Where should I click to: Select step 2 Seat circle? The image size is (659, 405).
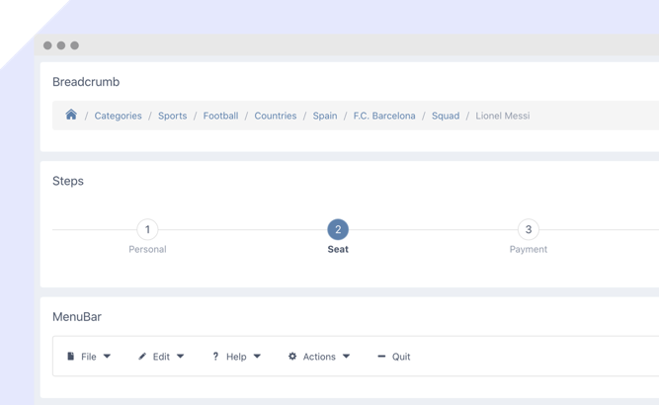[338, 230]
